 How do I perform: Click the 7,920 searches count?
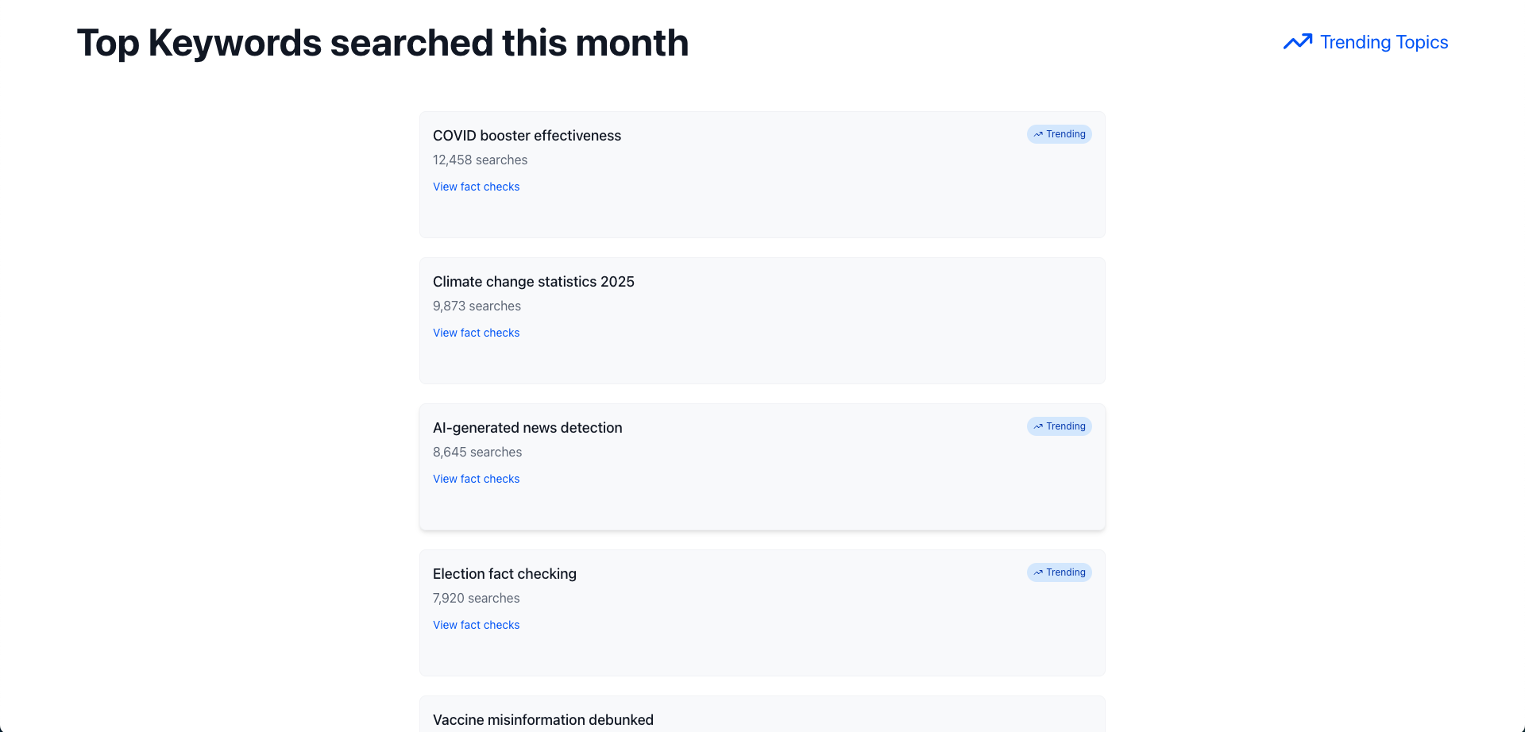pos(476,598)
